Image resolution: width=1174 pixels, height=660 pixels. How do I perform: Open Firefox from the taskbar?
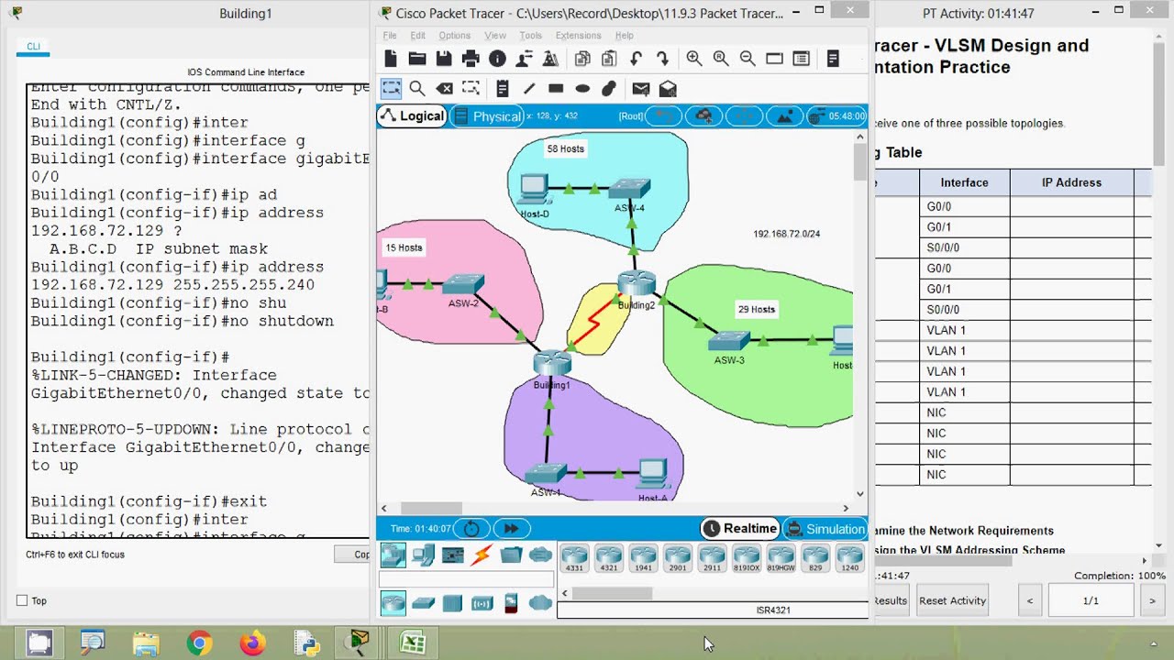[x=252, y=643]
